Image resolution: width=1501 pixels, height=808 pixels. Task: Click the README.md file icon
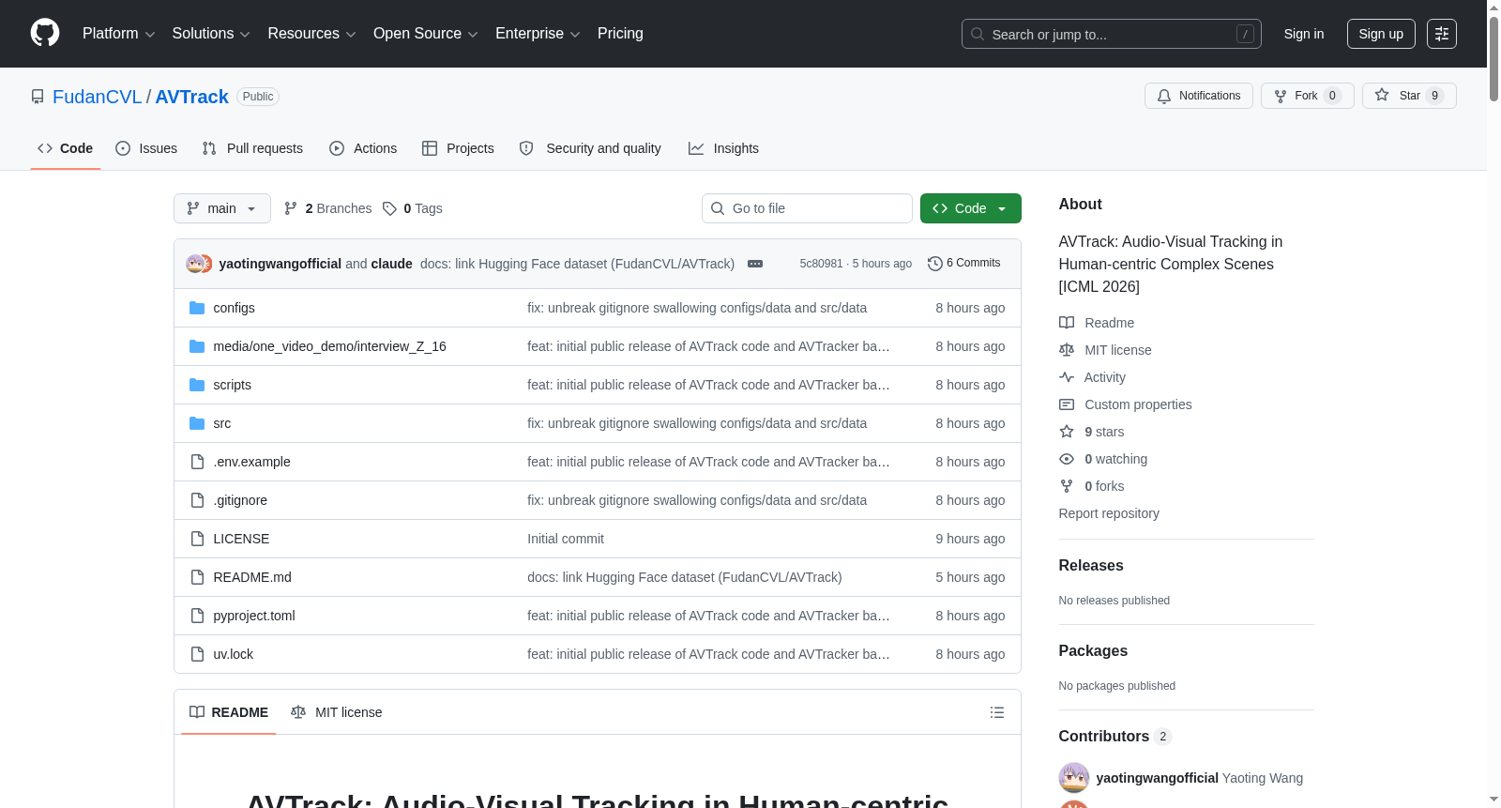coord(197,577)
